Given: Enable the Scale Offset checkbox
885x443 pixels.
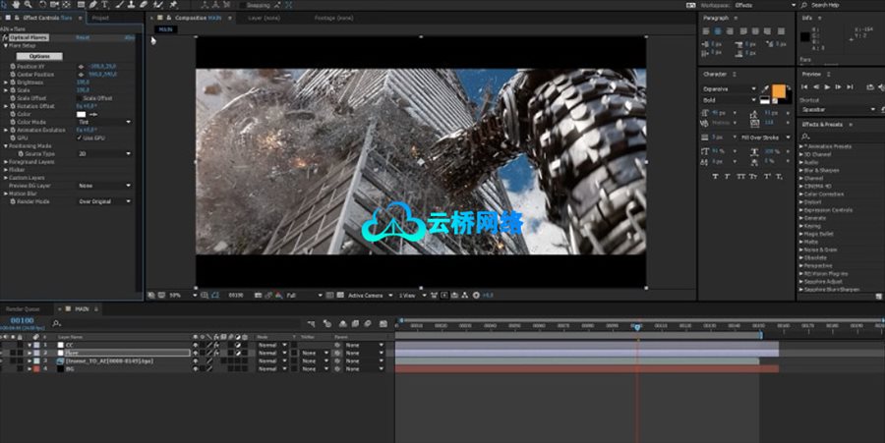Looking at the screenshot, I should pos(80,98).
